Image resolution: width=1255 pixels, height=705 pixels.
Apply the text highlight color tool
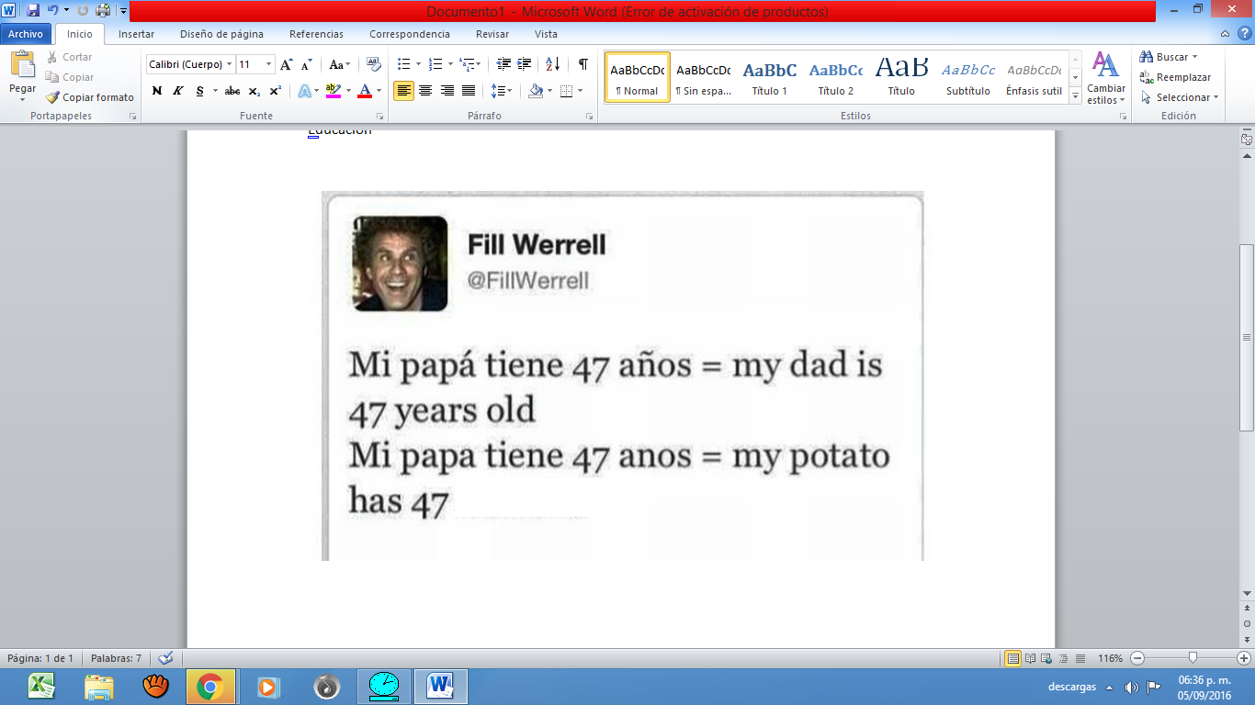pos(332,91)
